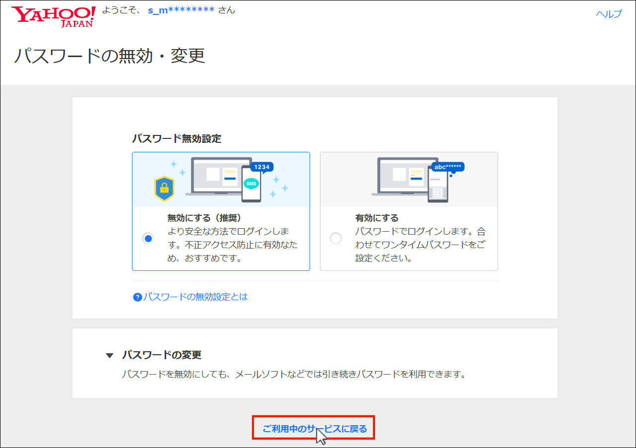
Task: Click ご利用中のサービスに戻る link
Action: tap(315, 429)
